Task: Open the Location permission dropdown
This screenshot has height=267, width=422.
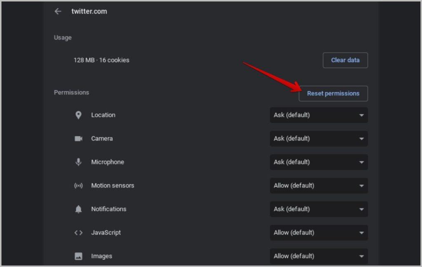Action: [x=319, y=115]
